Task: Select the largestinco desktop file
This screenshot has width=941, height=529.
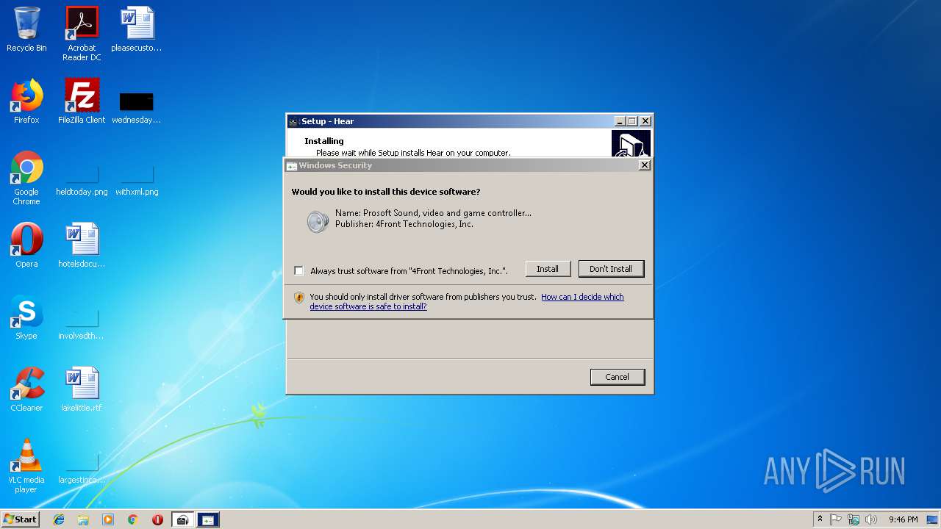Action: coord(82,469)
